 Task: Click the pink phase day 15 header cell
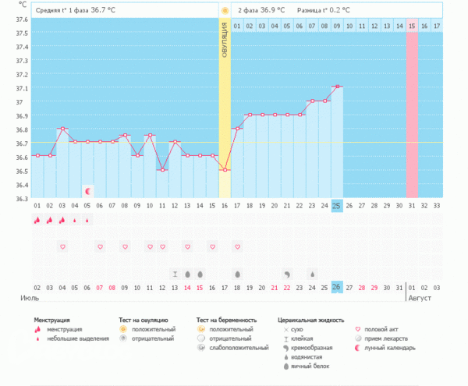[412, 27]
